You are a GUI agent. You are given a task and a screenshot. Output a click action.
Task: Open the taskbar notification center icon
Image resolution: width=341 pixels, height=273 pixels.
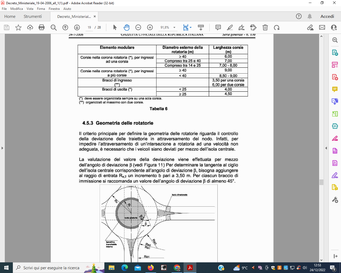(333, 268)
